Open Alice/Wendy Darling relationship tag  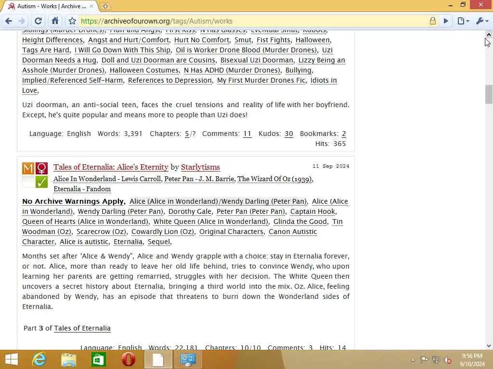point(218,201)
